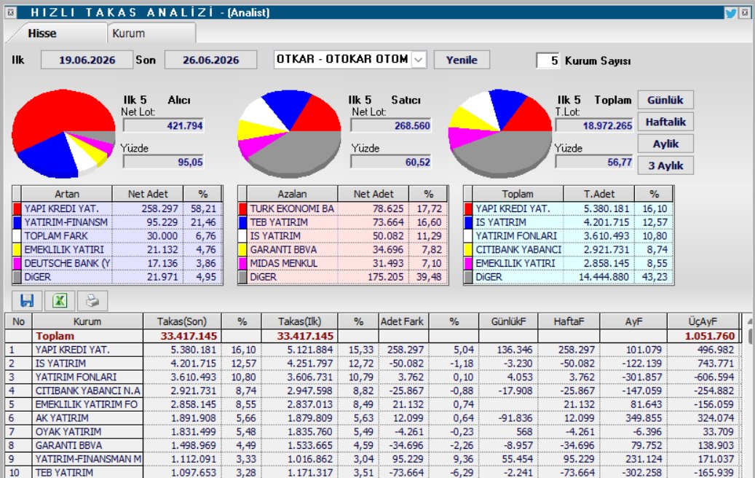
Task: Sort by Takas(Son) column header
Action: [x=182, y=321]
